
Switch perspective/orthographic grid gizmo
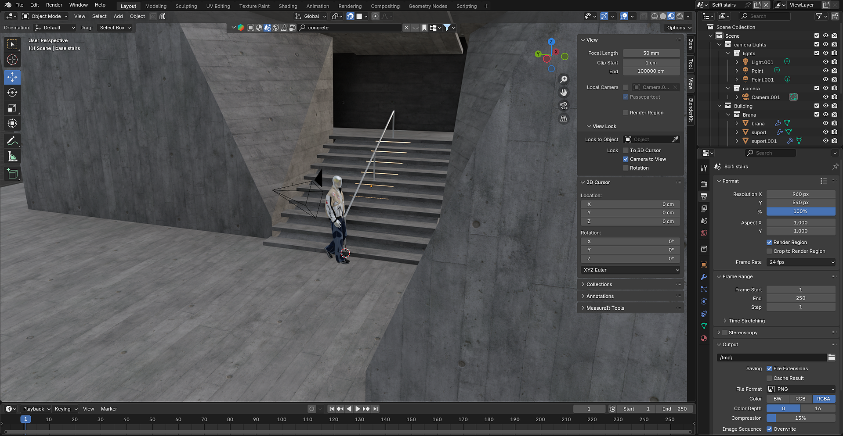tap(564, 119)
